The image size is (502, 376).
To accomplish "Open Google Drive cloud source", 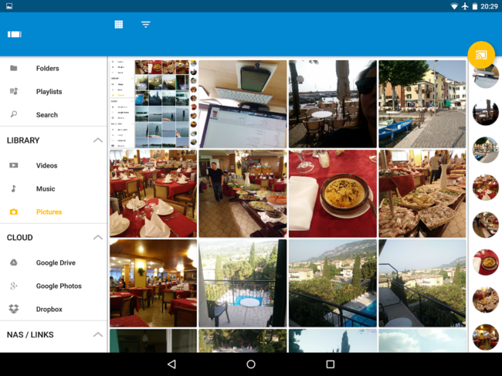I will point(53,263).
